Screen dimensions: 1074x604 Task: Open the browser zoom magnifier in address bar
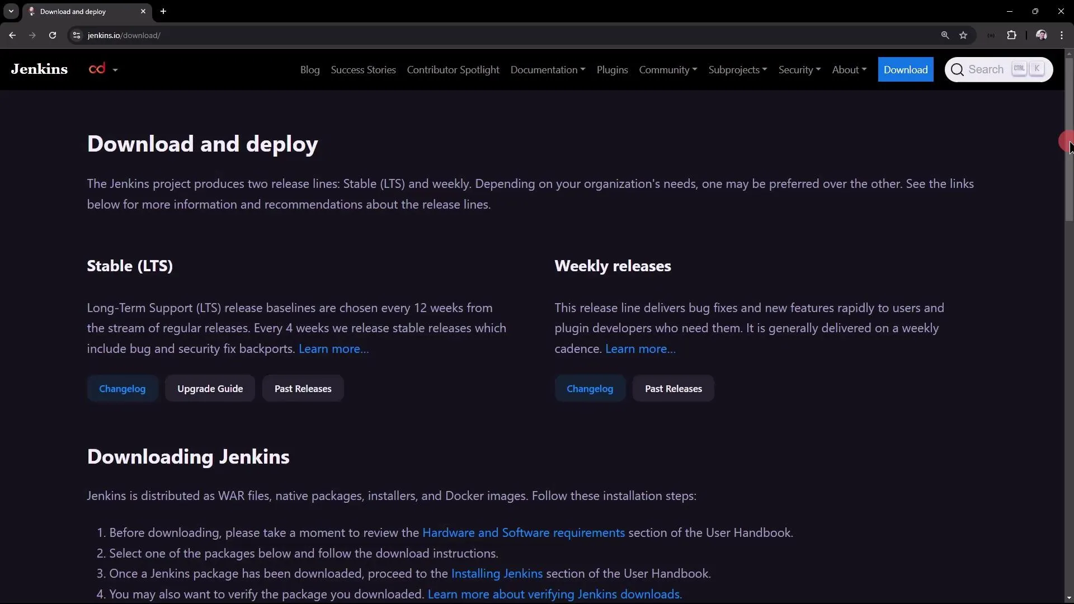(945, 35)
